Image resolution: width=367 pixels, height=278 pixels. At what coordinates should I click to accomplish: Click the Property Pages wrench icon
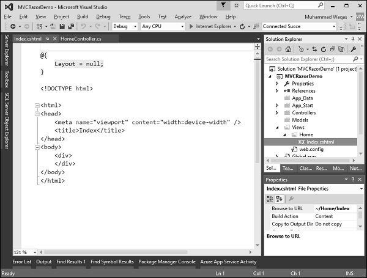(x=291, y=199)
